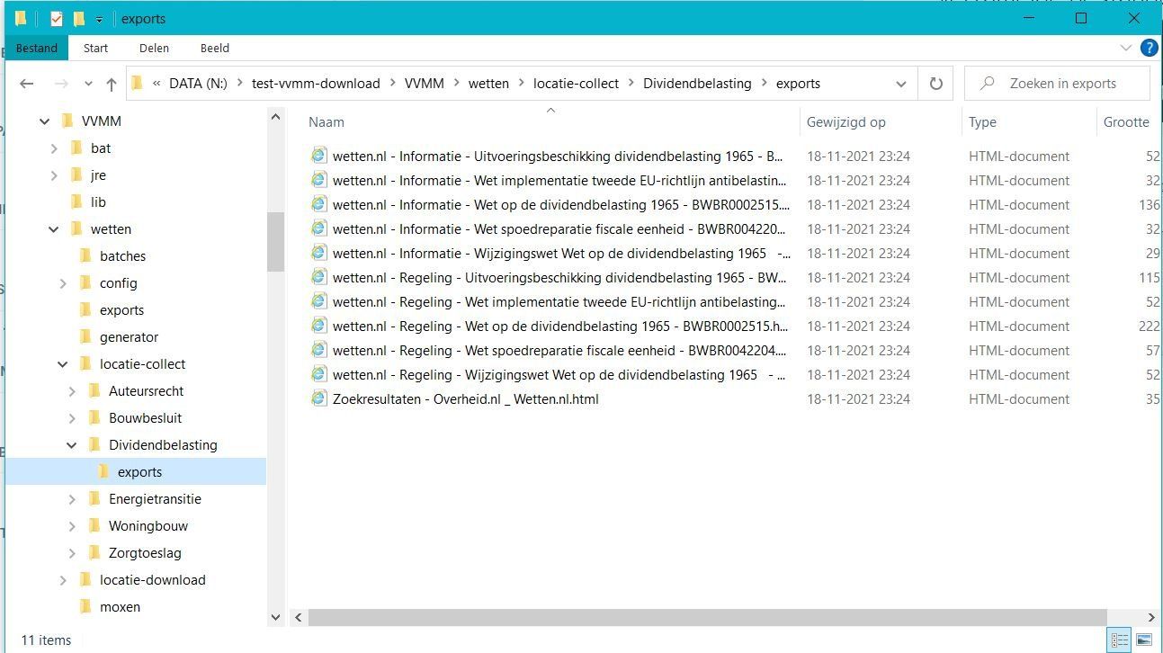Click locatie-collect breadcrumb in address bar
1163x653 pixels.
pyautogui.click(x=576, y=84)
